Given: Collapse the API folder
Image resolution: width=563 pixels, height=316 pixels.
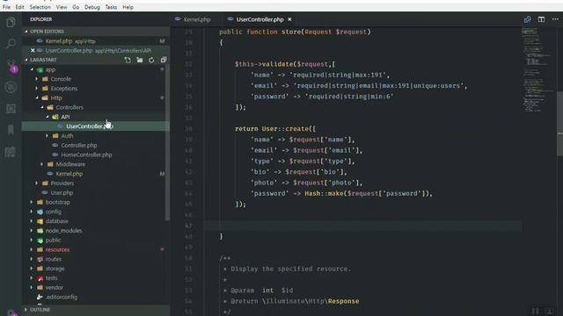Looking at the screenshot, I should coord(47,117).
